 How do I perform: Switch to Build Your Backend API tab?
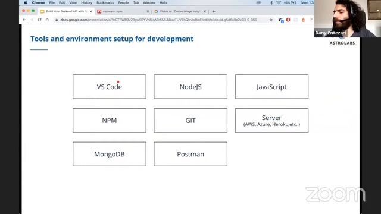[66, 11]
